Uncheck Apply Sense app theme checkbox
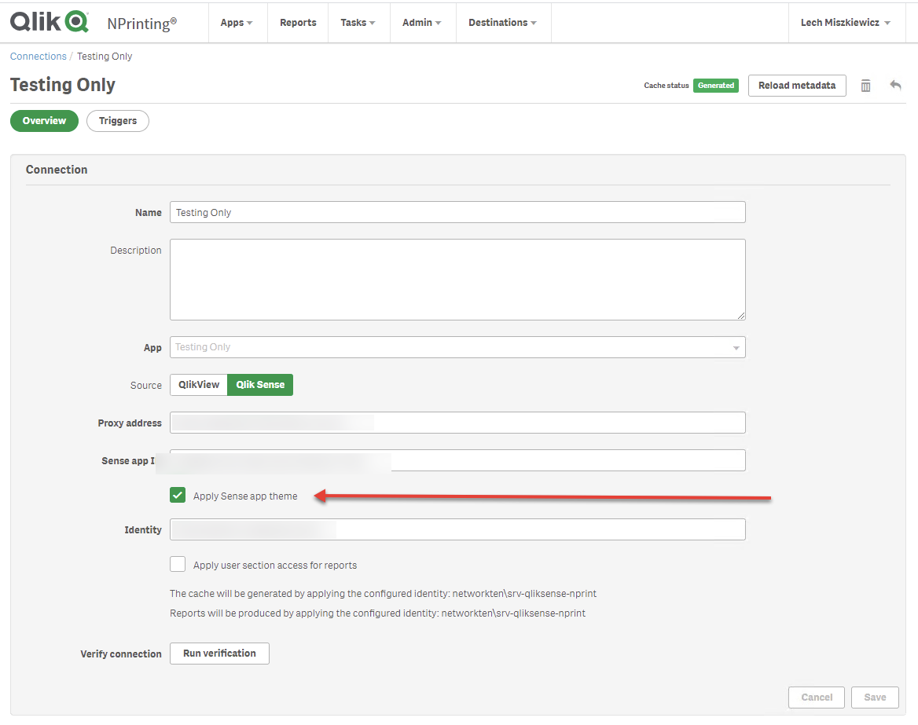This screenshot has width=918, height=725. (178, 495)
